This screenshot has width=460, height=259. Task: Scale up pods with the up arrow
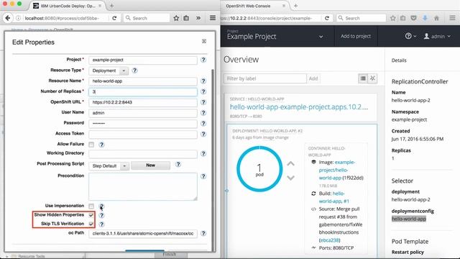[x=290, y=164]
